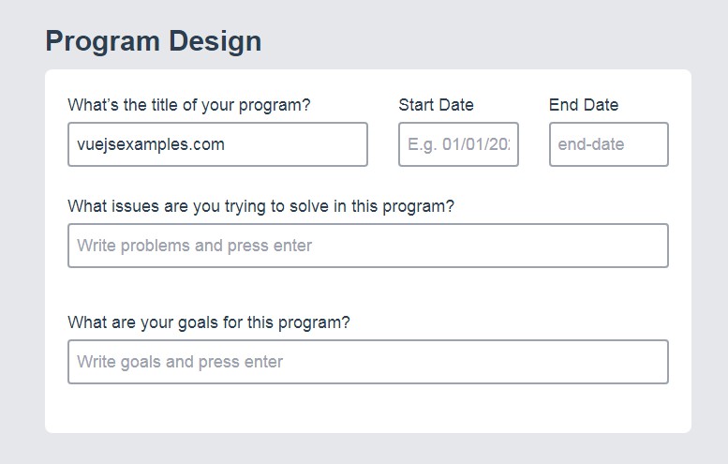Focus the End Date input box
This screenshot has width=728, height=464.
pyautogui.click(x=608, y=144)
